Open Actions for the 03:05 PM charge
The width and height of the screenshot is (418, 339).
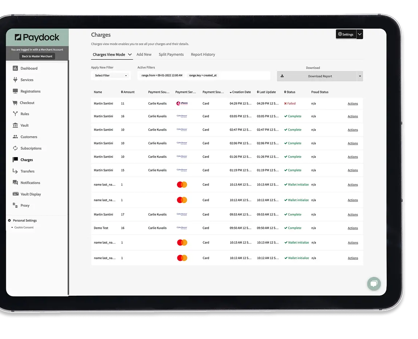(x=353, y=116)
